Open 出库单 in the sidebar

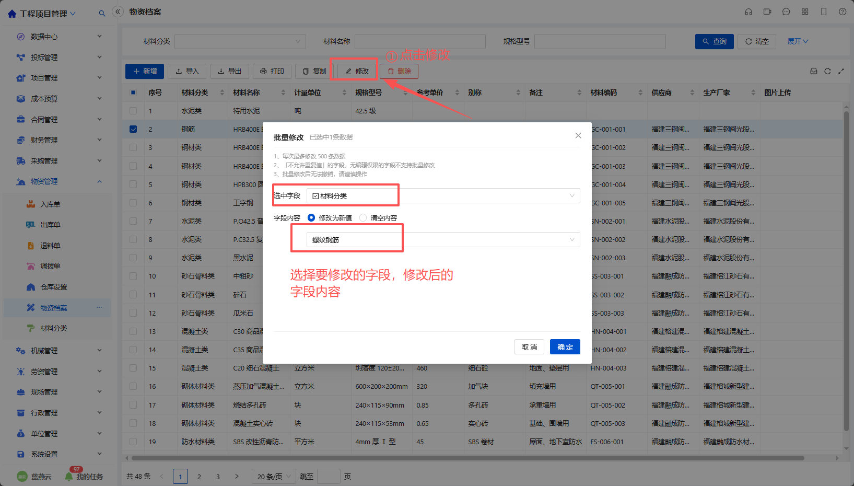[x=50, y=225]
